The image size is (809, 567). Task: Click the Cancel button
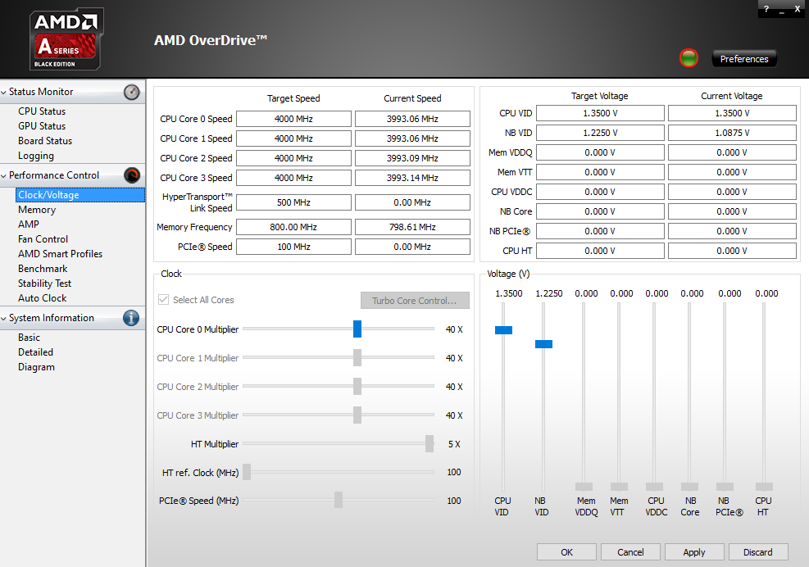point(630,552)
